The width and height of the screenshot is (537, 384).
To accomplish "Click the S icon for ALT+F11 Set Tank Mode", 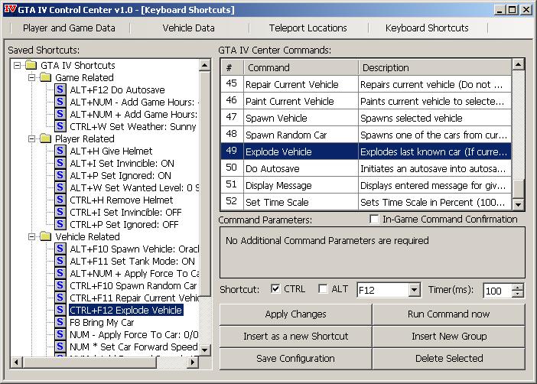I will [60, 262].
